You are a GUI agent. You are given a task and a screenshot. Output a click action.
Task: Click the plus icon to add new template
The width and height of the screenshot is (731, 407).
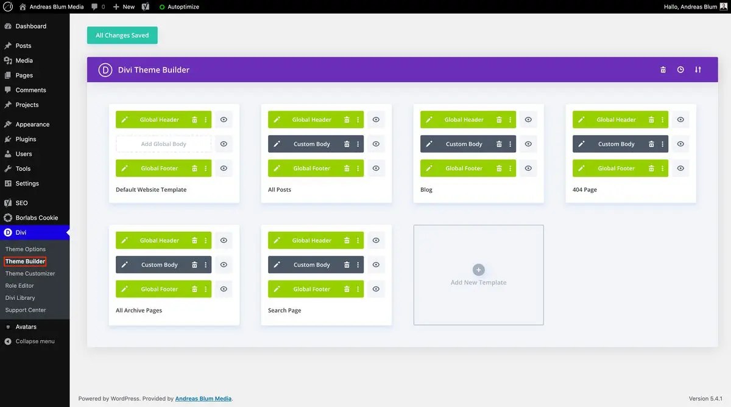tap(479, 270)
